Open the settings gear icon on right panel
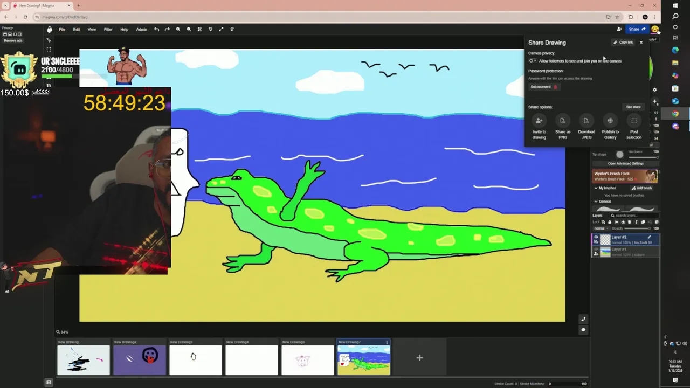The height and width of the screenshot is (388, 690). [655, 90]
